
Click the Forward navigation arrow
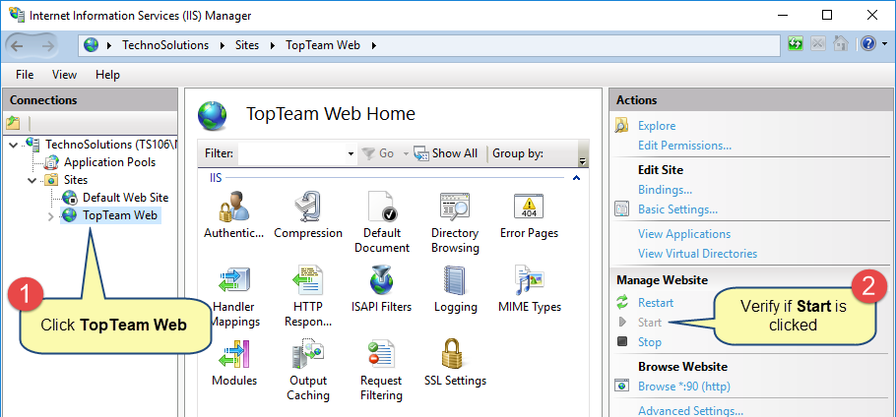(x=47, y=45)
